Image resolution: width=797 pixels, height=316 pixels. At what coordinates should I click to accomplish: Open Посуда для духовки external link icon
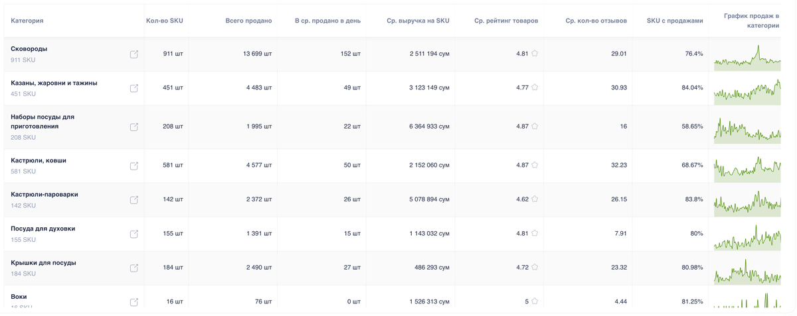tap(134, 234)
